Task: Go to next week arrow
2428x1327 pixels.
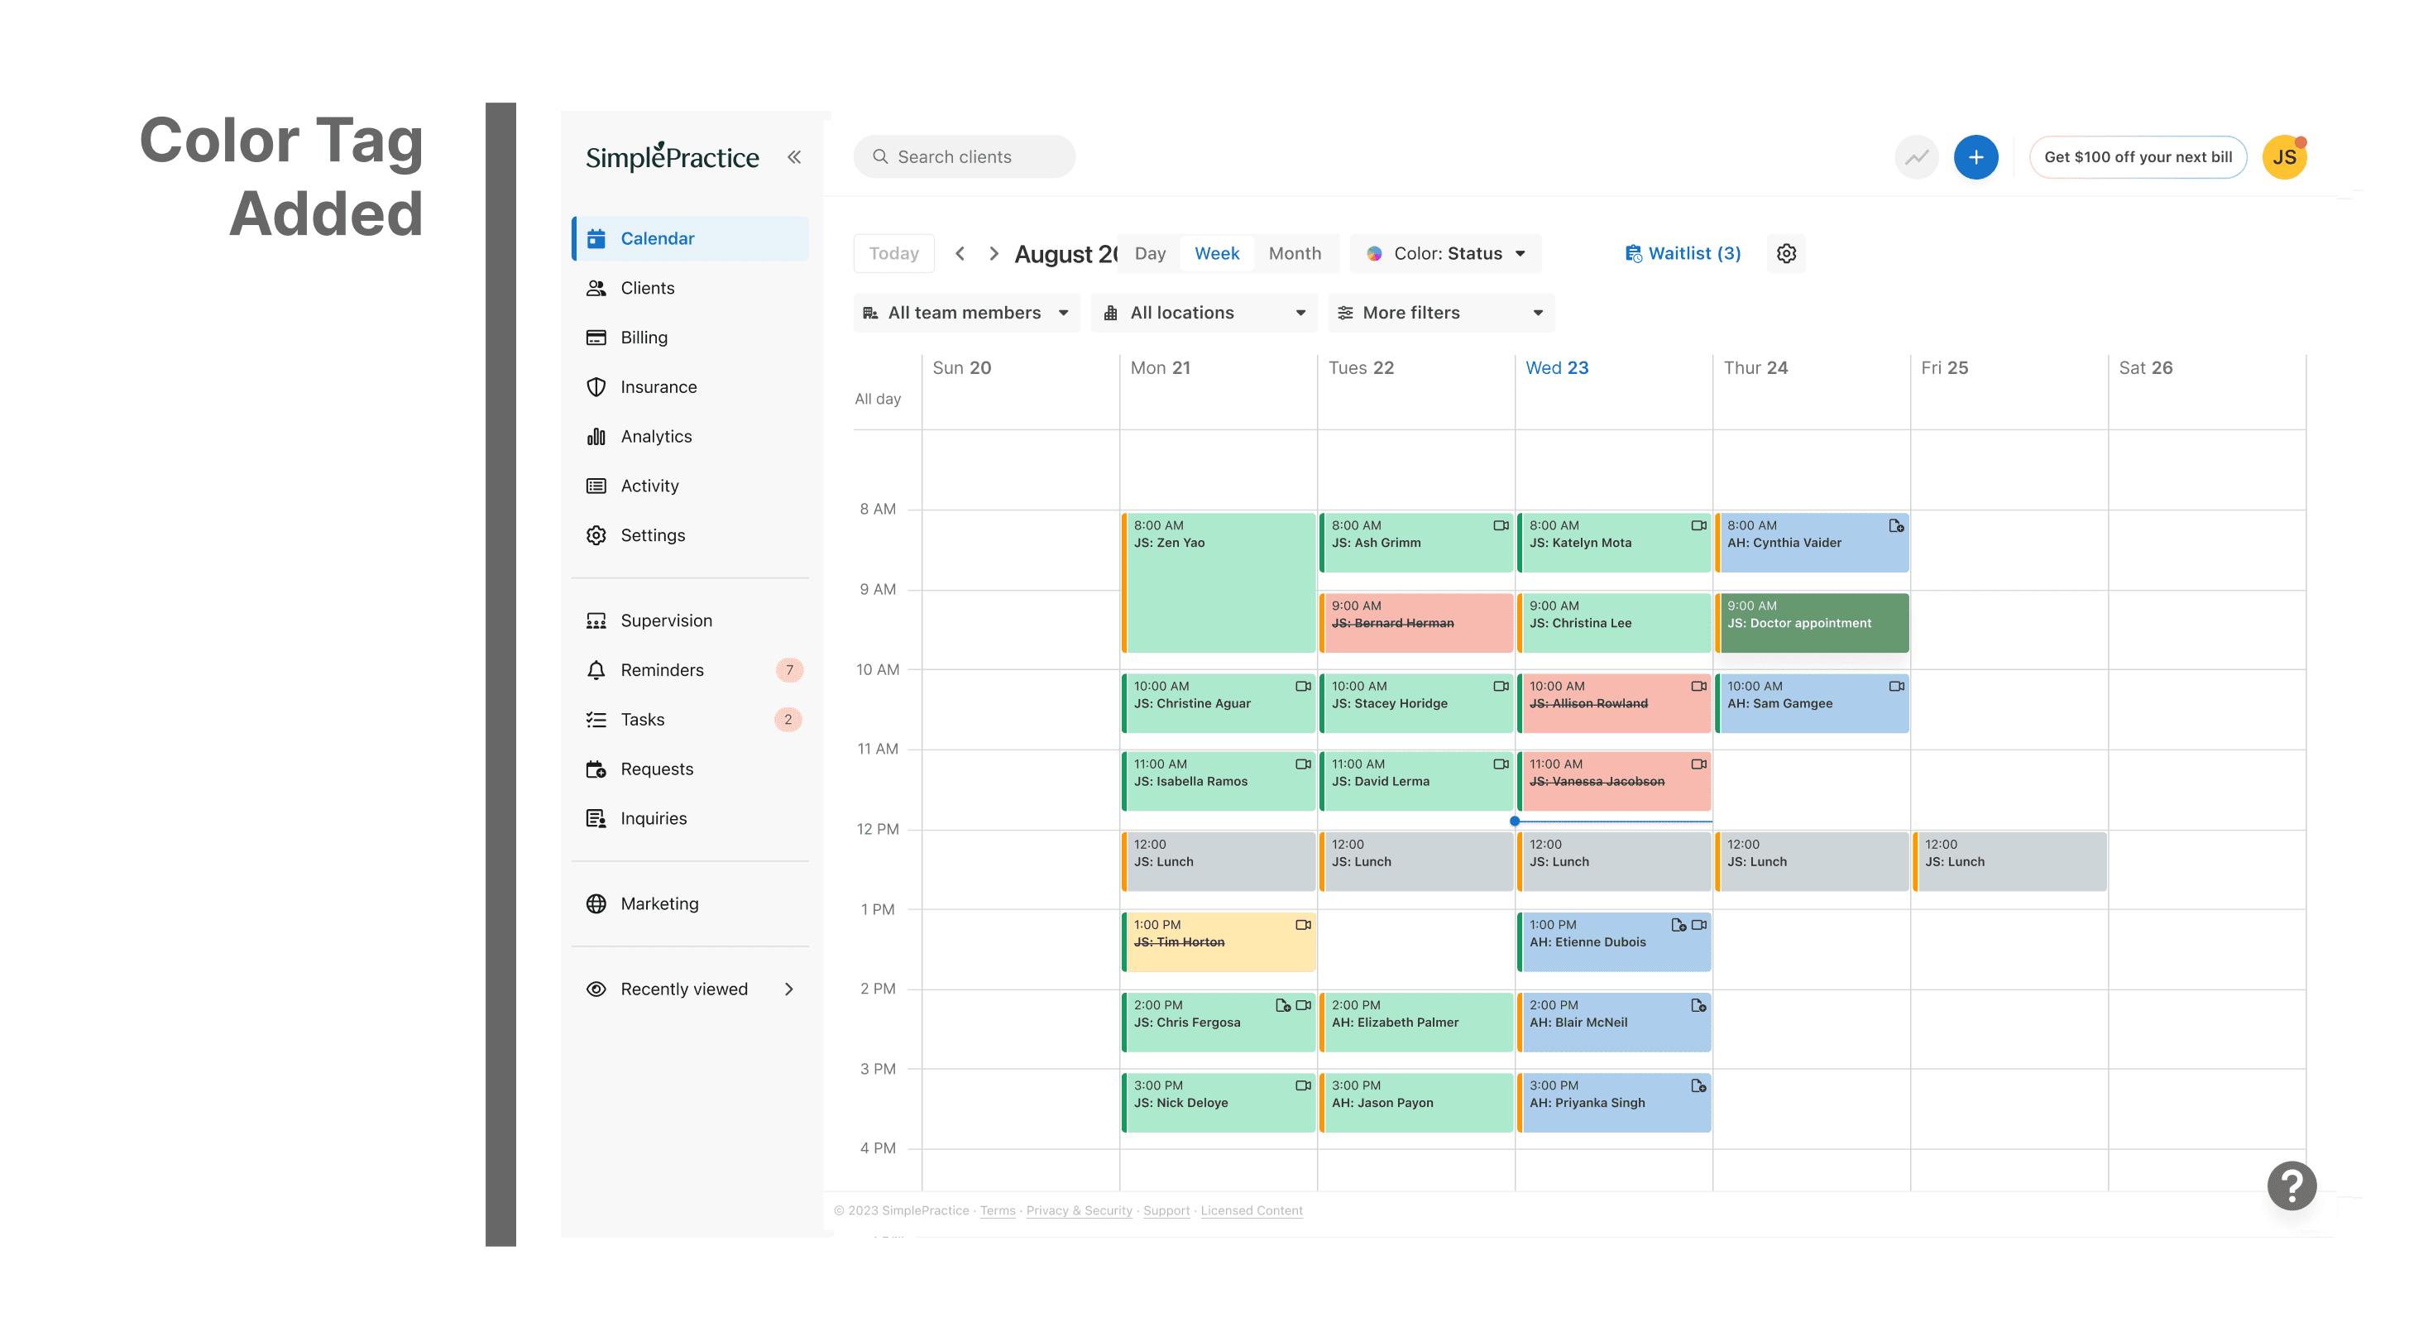Action: pyautogui.click(x=994, y=253)
